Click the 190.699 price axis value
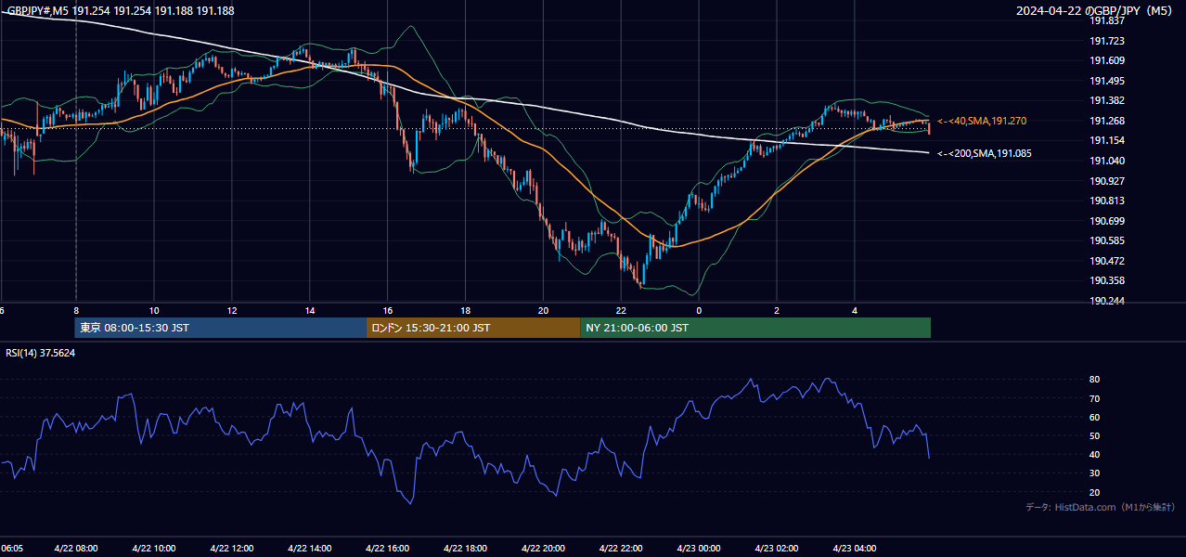Viewport: 1186px width, 557px height. tap(1106, 221)
